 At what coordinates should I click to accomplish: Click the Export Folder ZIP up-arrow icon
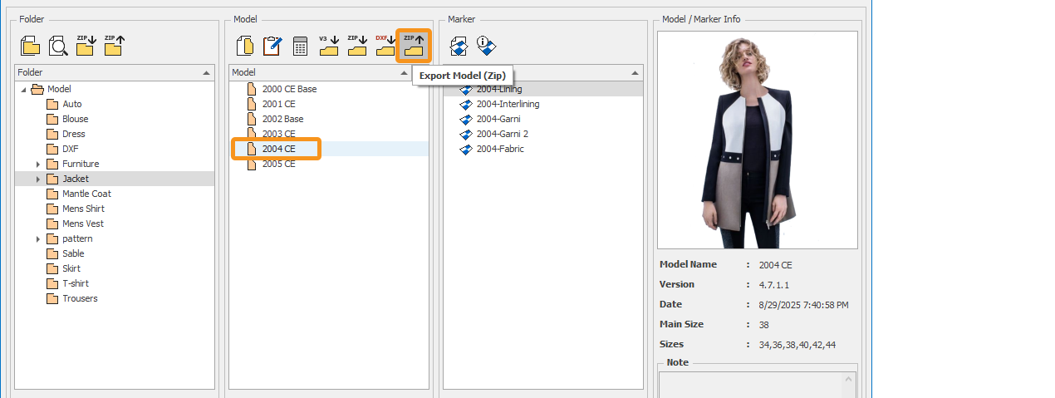[113, 46]
